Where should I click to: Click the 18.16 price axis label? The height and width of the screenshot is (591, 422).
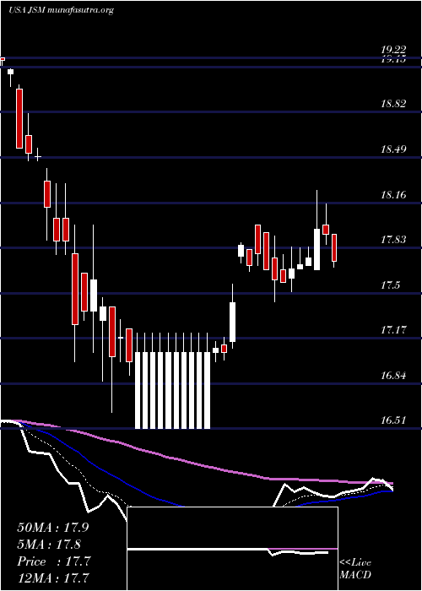[x=393, y=194]
